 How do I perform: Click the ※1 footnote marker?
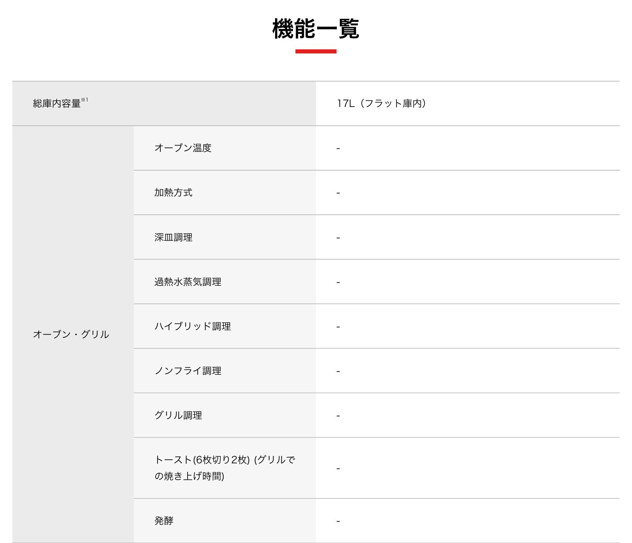(85, 100)
